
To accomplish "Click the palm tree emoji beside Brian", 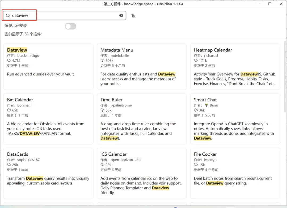I will [206, 105].
